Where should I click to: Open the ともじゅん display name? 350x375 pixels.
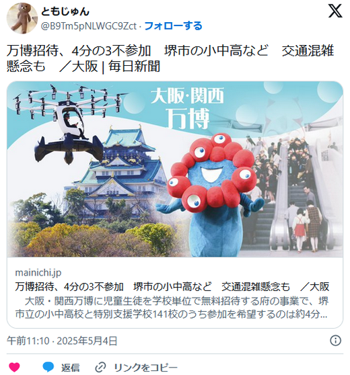(65, 11)
